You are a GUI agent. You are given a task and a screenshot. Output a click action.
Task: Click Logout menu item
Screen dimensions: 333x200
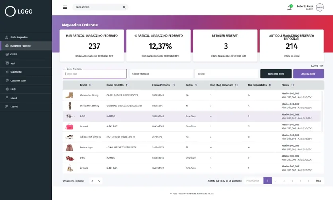26,106
